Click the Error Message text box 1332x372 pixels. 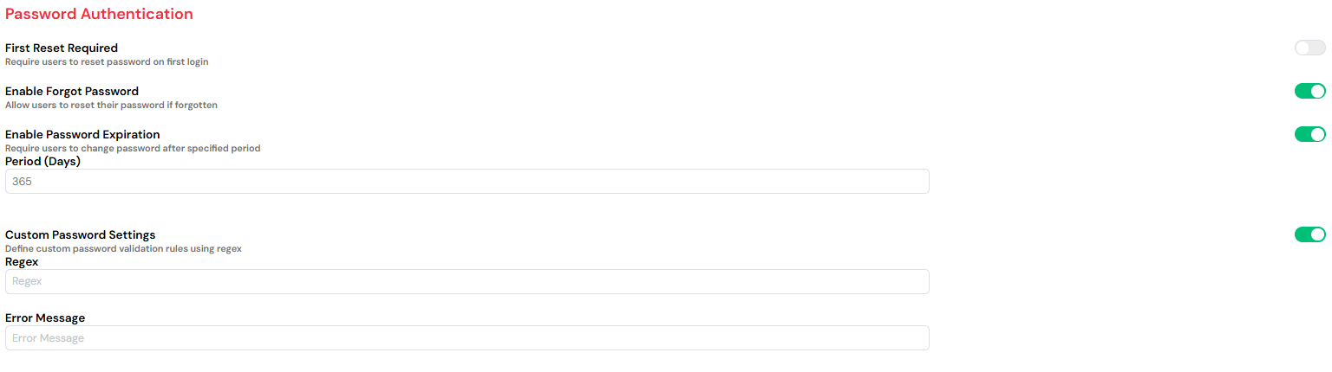click(x=467, y=338)
